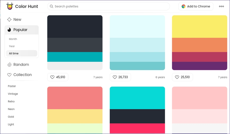Select the charcoal gray swatch in first palette

pyautogui.click(x=75, y=45)
